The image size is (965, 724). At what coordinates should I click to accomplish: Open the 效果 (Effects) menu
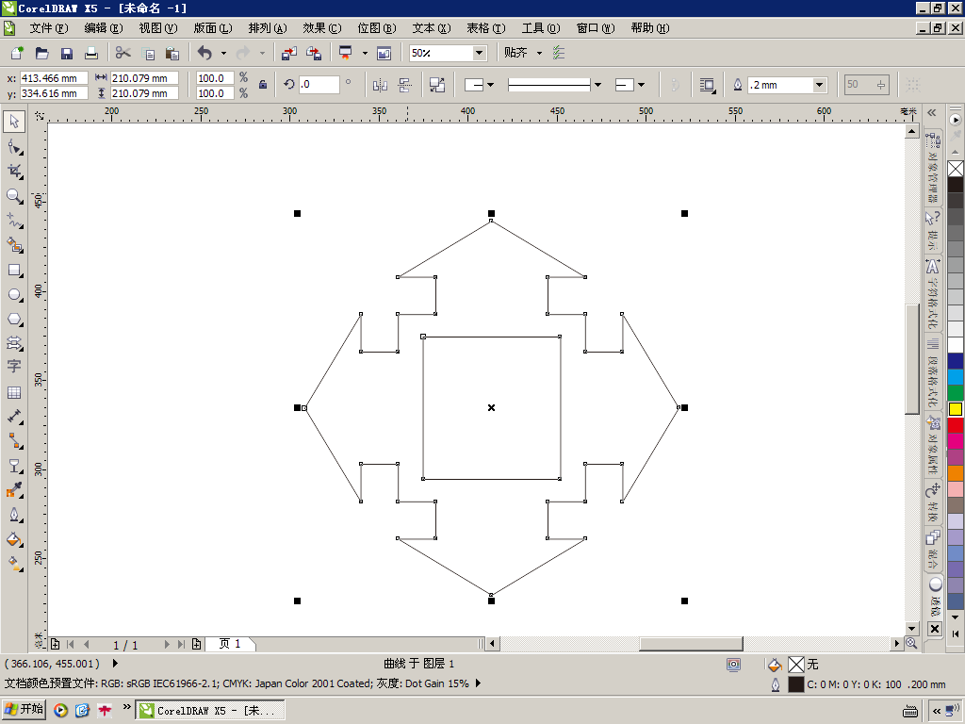[322, 28]
